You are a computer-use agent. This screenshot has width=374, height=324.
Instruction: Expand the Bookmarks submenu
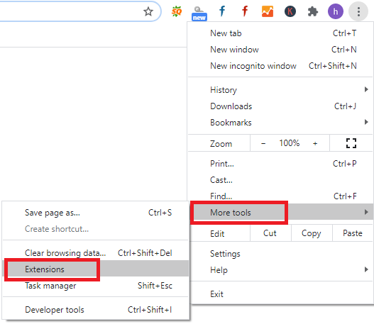(x=280, y=123)
